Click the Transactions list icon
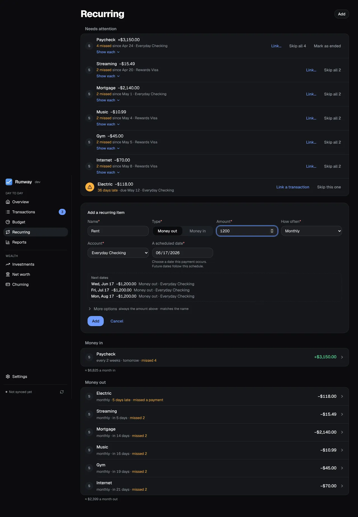The width and height of the screenshot is (358, 517). (8, 212)
